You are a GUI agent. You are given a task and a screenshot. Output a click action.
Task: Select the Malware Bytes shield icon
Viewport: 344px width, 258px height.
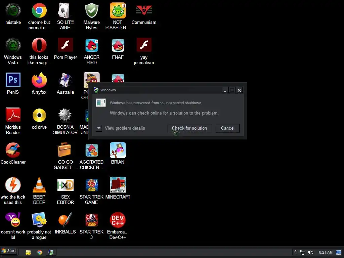(91, 10)
